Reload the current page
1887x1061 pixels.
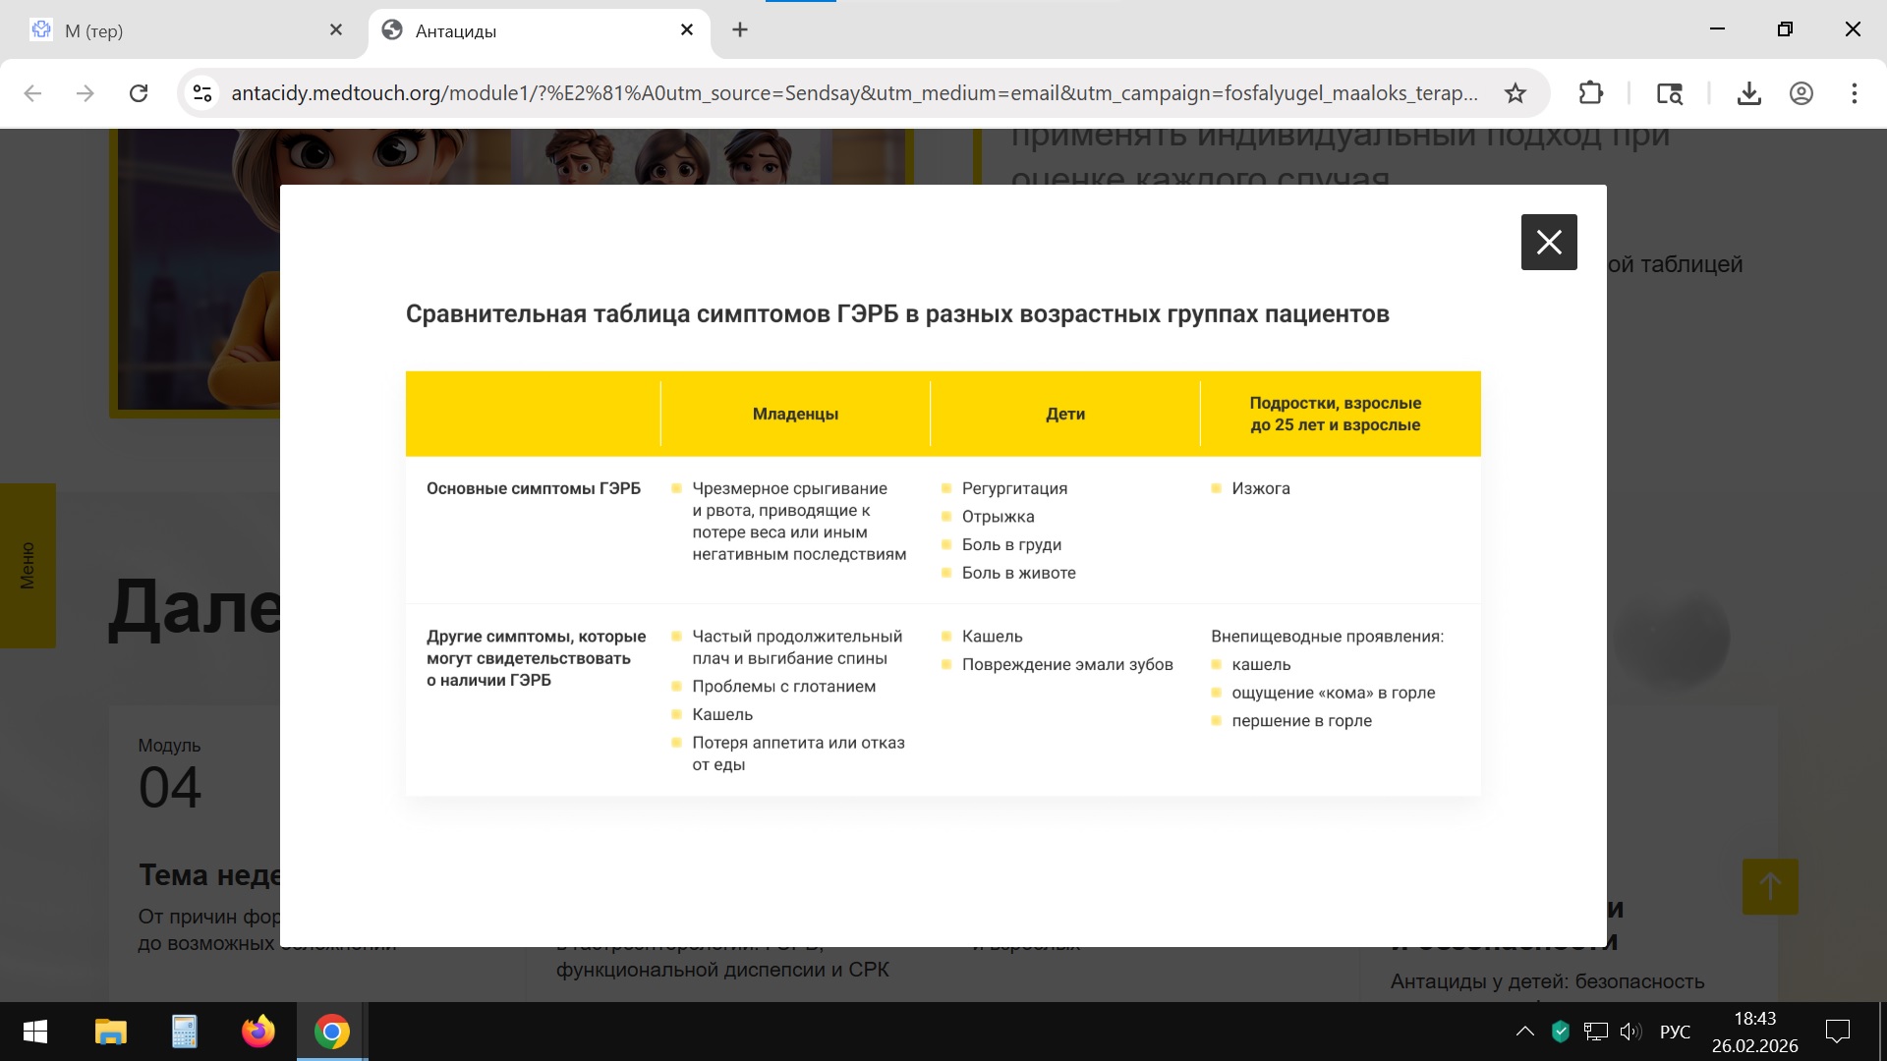pyautogui.click(x=139, y=93)
